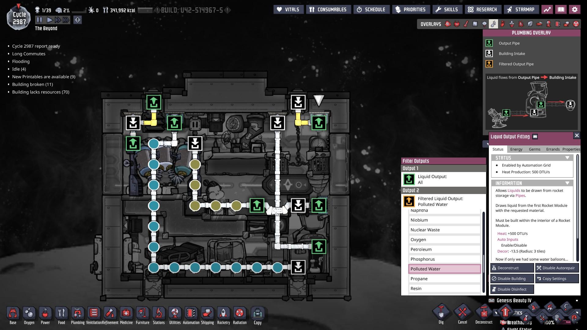Viewport: 587px width, 330px height.
Task: Collapse the Information section
Action: tap(567, 183)
